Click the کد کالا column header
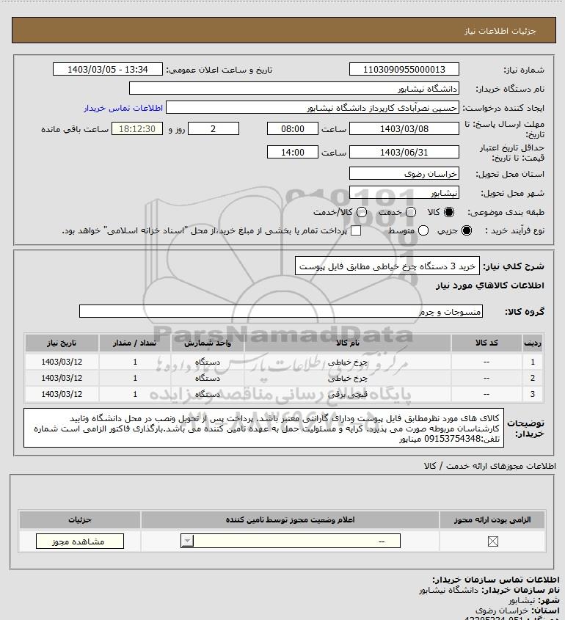The image size is (565, 620). coord(486,343)
